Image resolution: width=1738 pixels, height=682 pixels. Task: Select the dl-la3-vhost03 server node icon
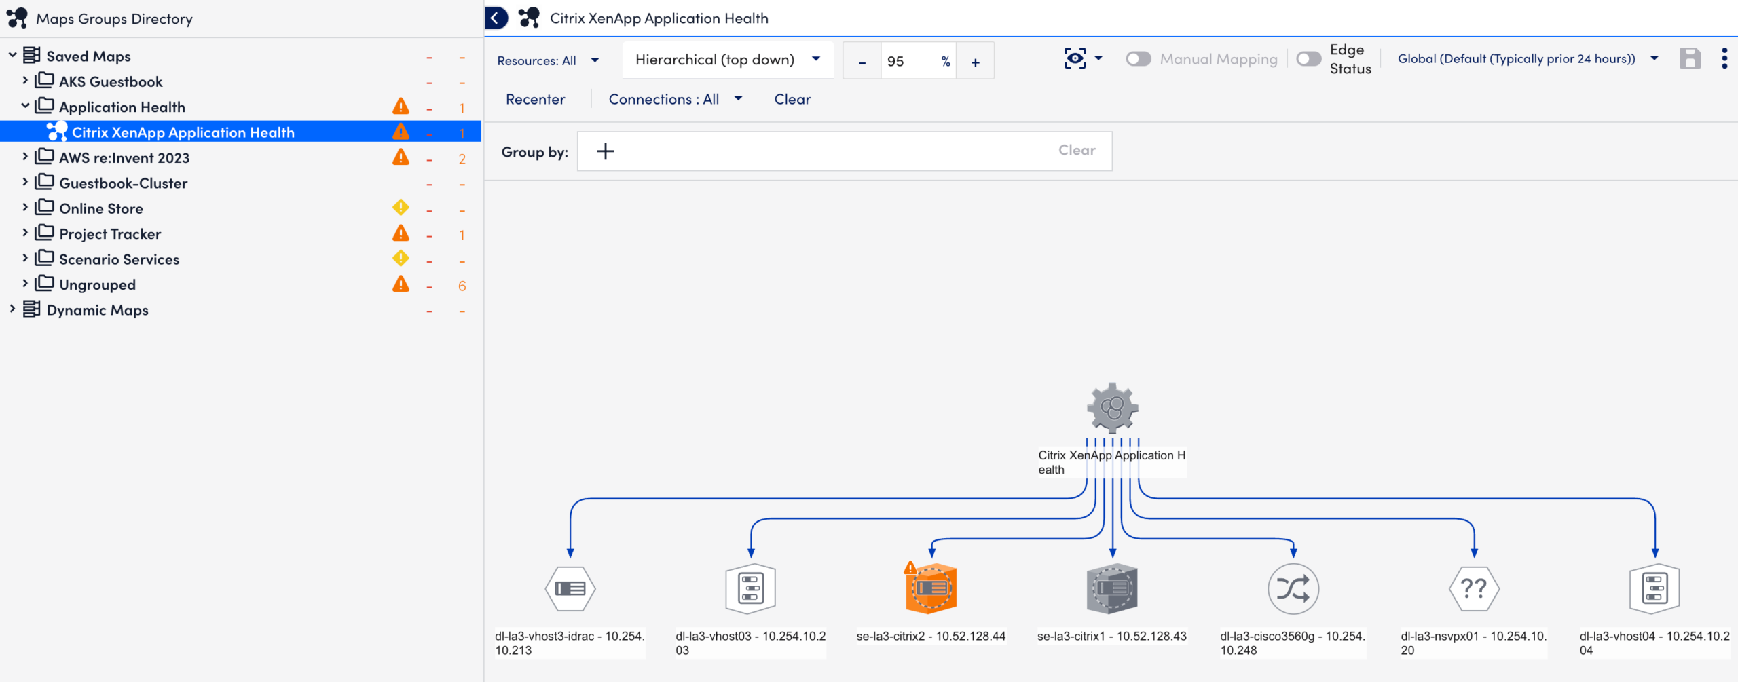(x=751, y=588)
